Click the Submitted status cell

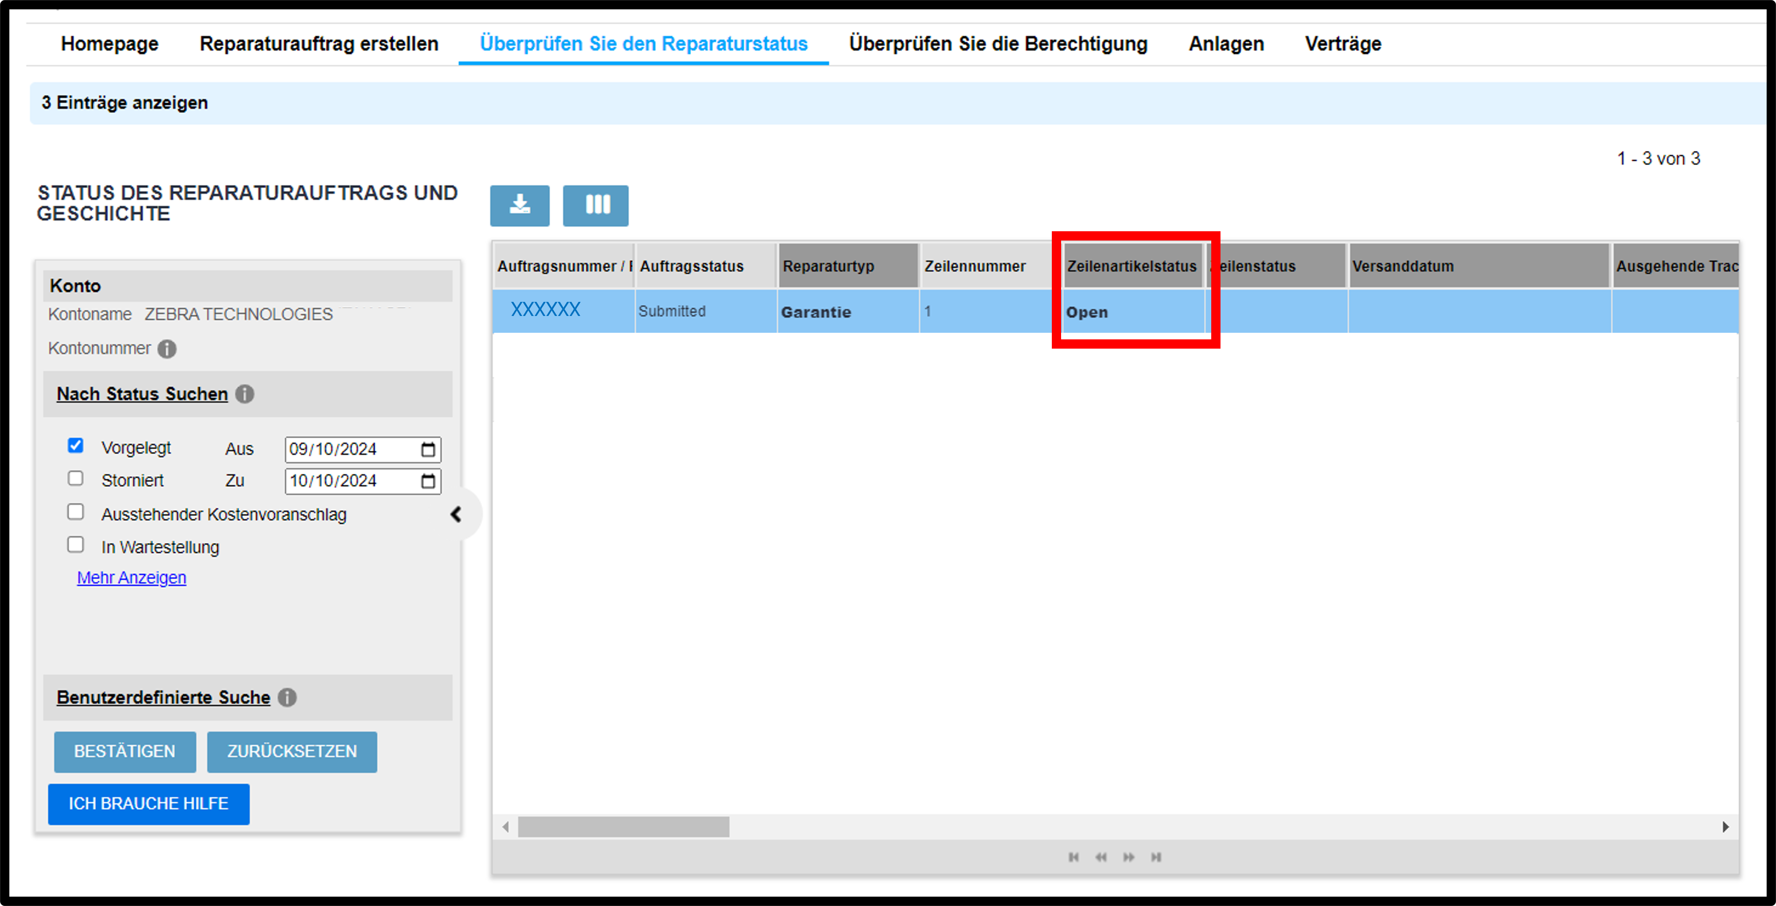tap(706, 312)
